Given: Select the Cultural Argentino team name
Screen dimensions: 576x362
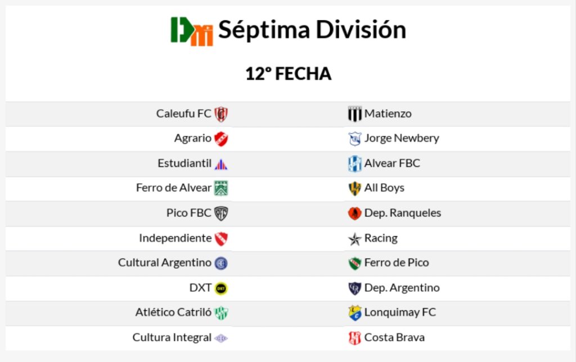Looking at the screenshot, I should (x=165, y=263).
